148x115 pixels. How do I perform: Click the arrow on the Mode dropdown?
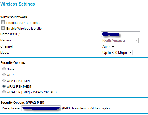pyautogui.click(x=130, y=53)
